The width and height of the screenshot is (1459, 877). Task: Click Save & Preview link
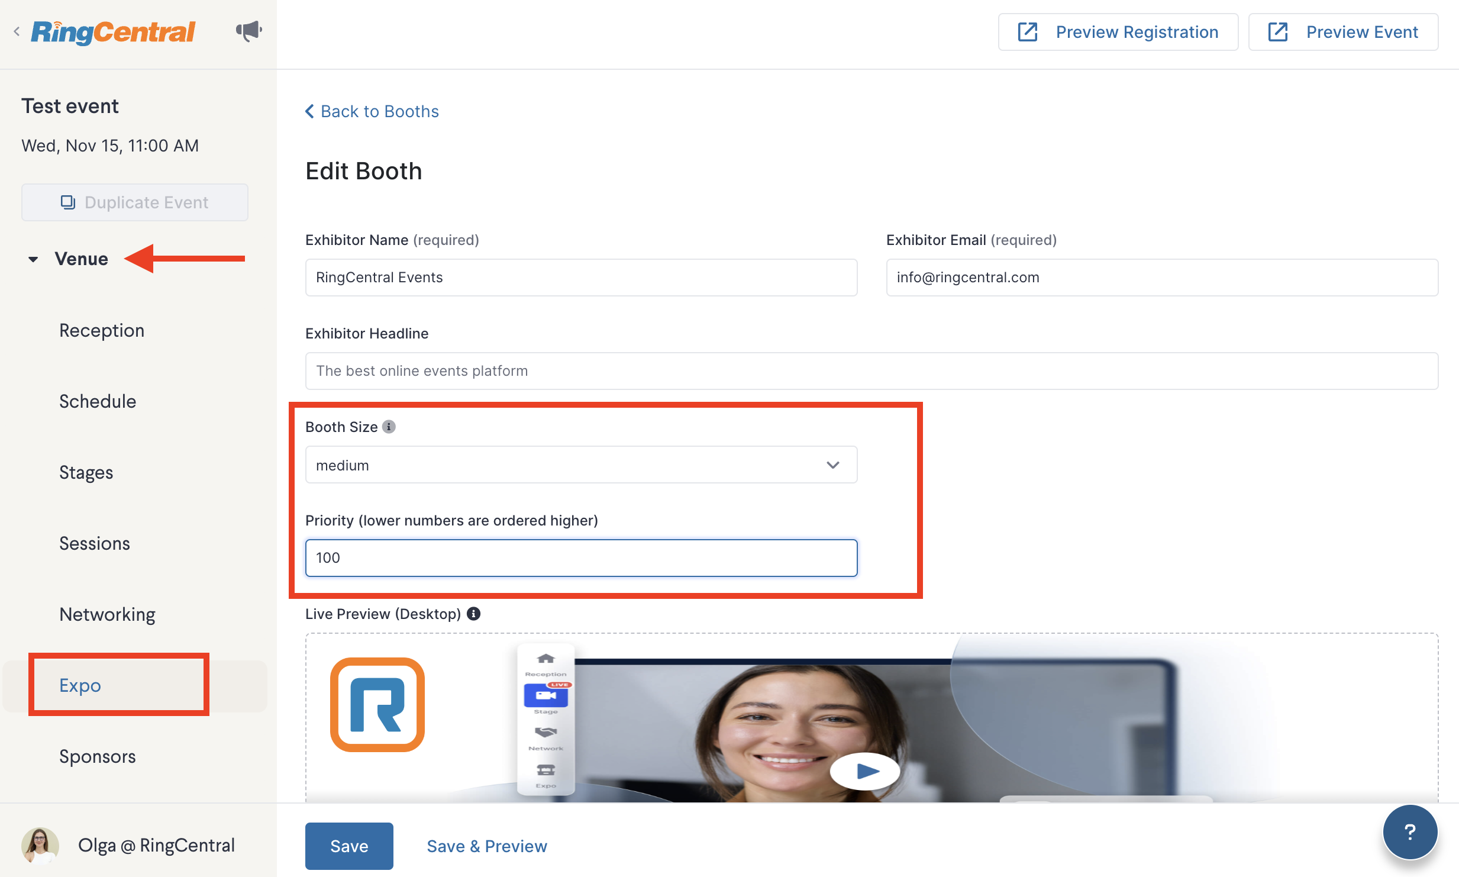(x=487, y=846)
